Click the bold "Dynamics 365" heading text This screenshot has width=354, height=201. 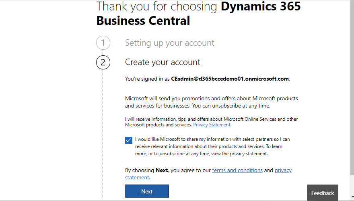261,6
